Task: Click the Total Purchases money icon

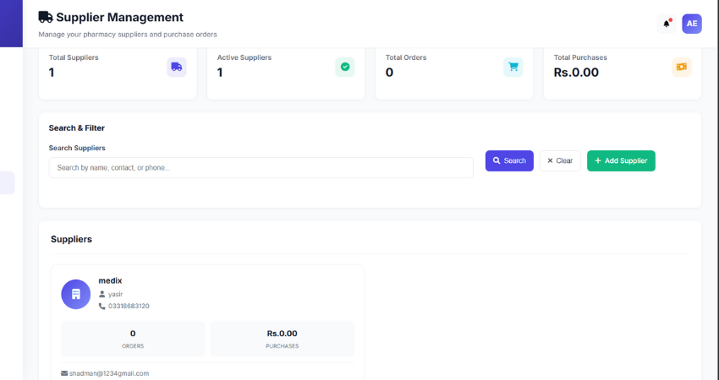Action: point(681,67)
